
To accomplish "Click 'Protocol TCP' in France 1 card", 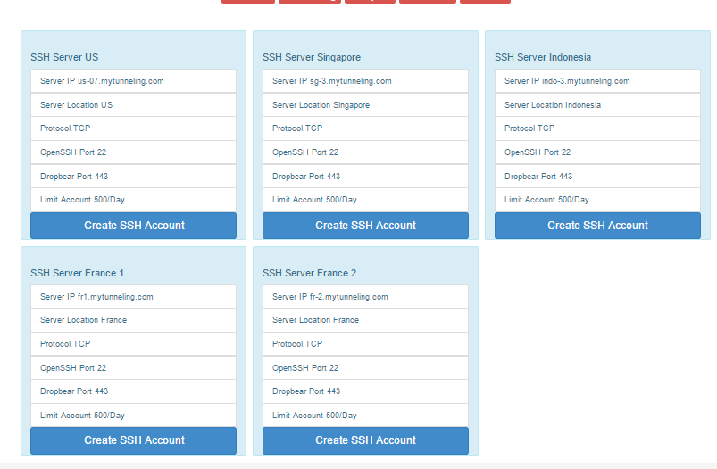I will pyautogui.click(x=134, y=344).
